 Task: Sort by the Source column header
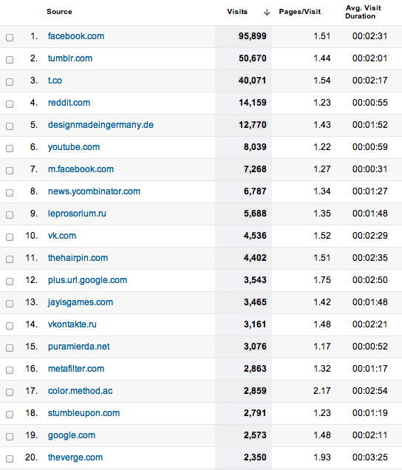tap(59, 12)
